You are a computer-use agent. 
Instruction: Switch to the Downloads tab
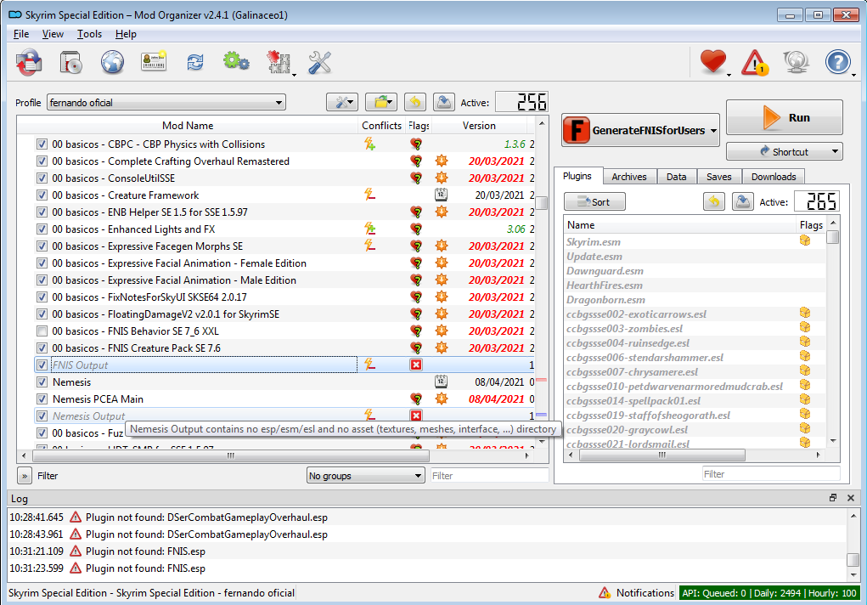[774, 177]
